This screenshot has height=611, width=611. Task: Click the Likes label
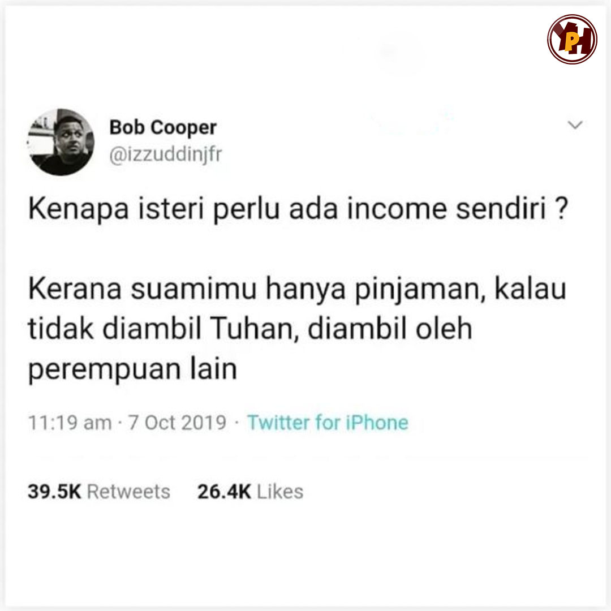(280, 492)
